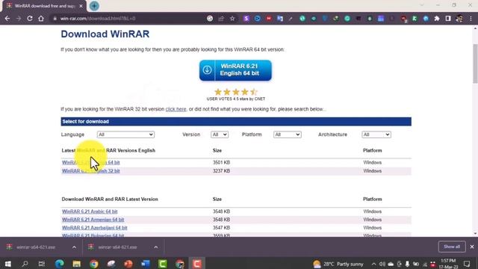Screen dimensions: 478x269
Task: Open Microsoft Word from taskbar
Action: point(146,264)
